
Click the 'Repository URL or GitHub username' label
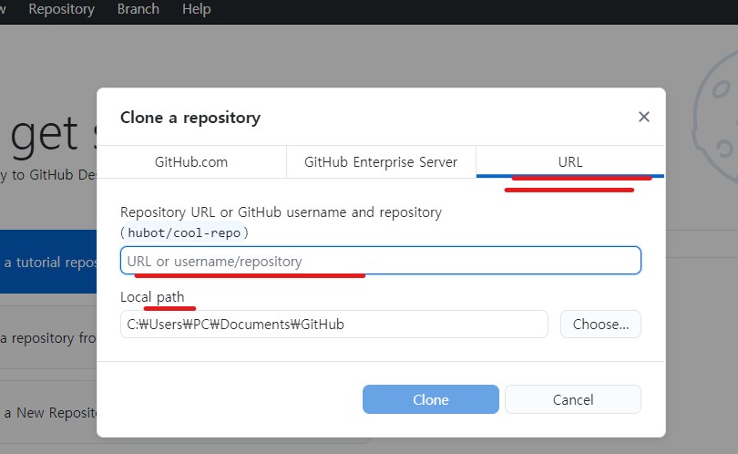[281, 212]
